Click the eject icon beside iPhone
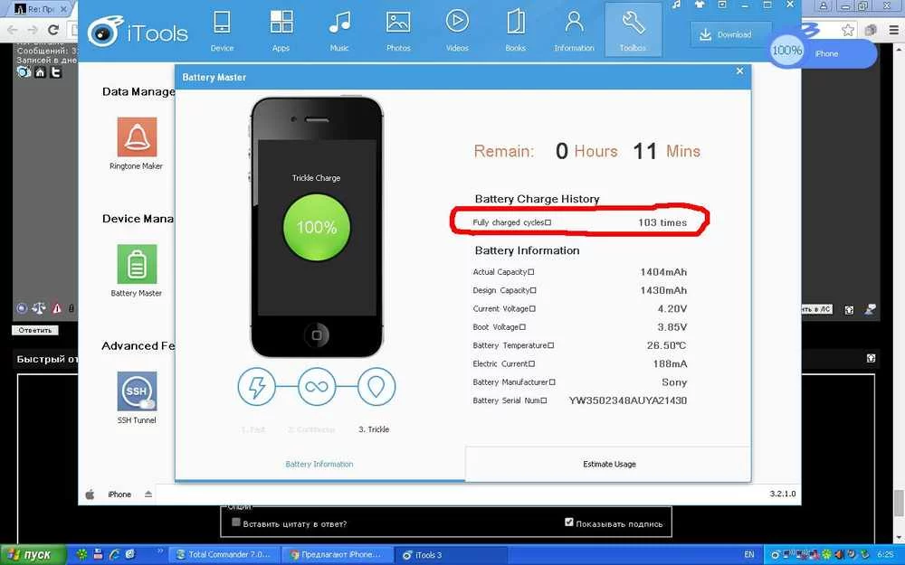 pos(148,494)
